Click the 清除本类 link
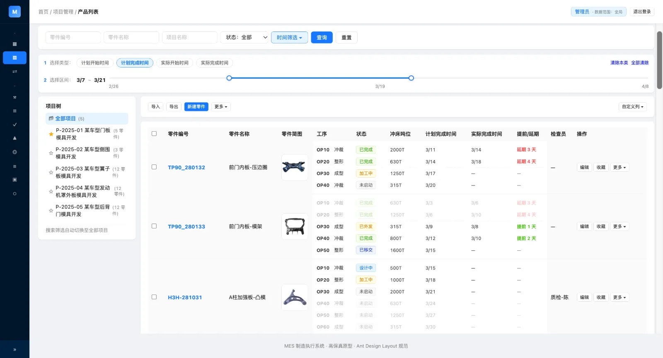This screenshot has height=358, width=663. pos(619,63)
